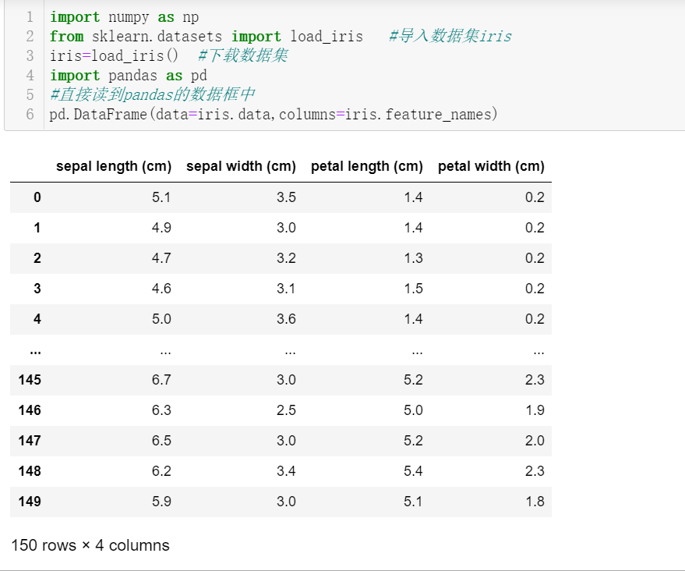The height and width of the screenshot is (571, 685).
Task: Click row index 3 of the table
Action: 37,289
